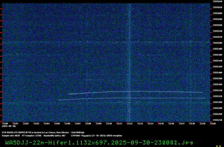Click the 23:14 time axis label

(151, 123)
